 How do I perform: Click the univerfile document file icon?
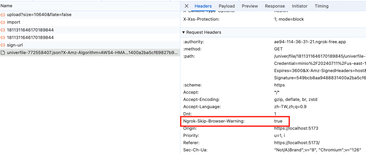click(x=3, y=53)
